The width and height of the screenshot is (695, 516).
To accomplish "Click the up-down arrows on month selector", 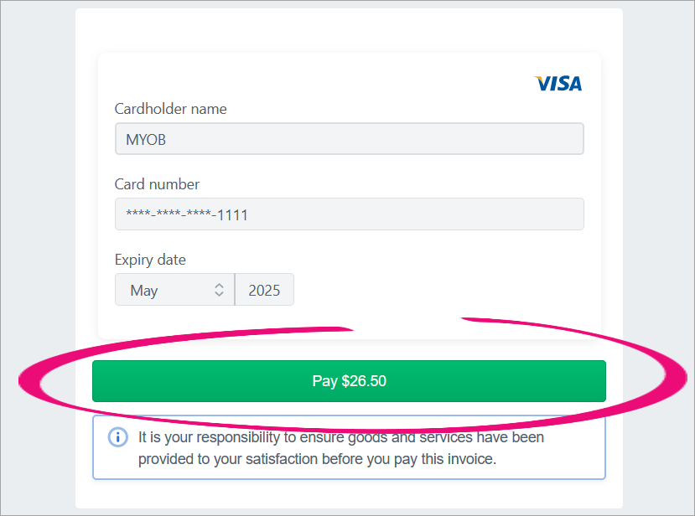I will click(219, 290).
